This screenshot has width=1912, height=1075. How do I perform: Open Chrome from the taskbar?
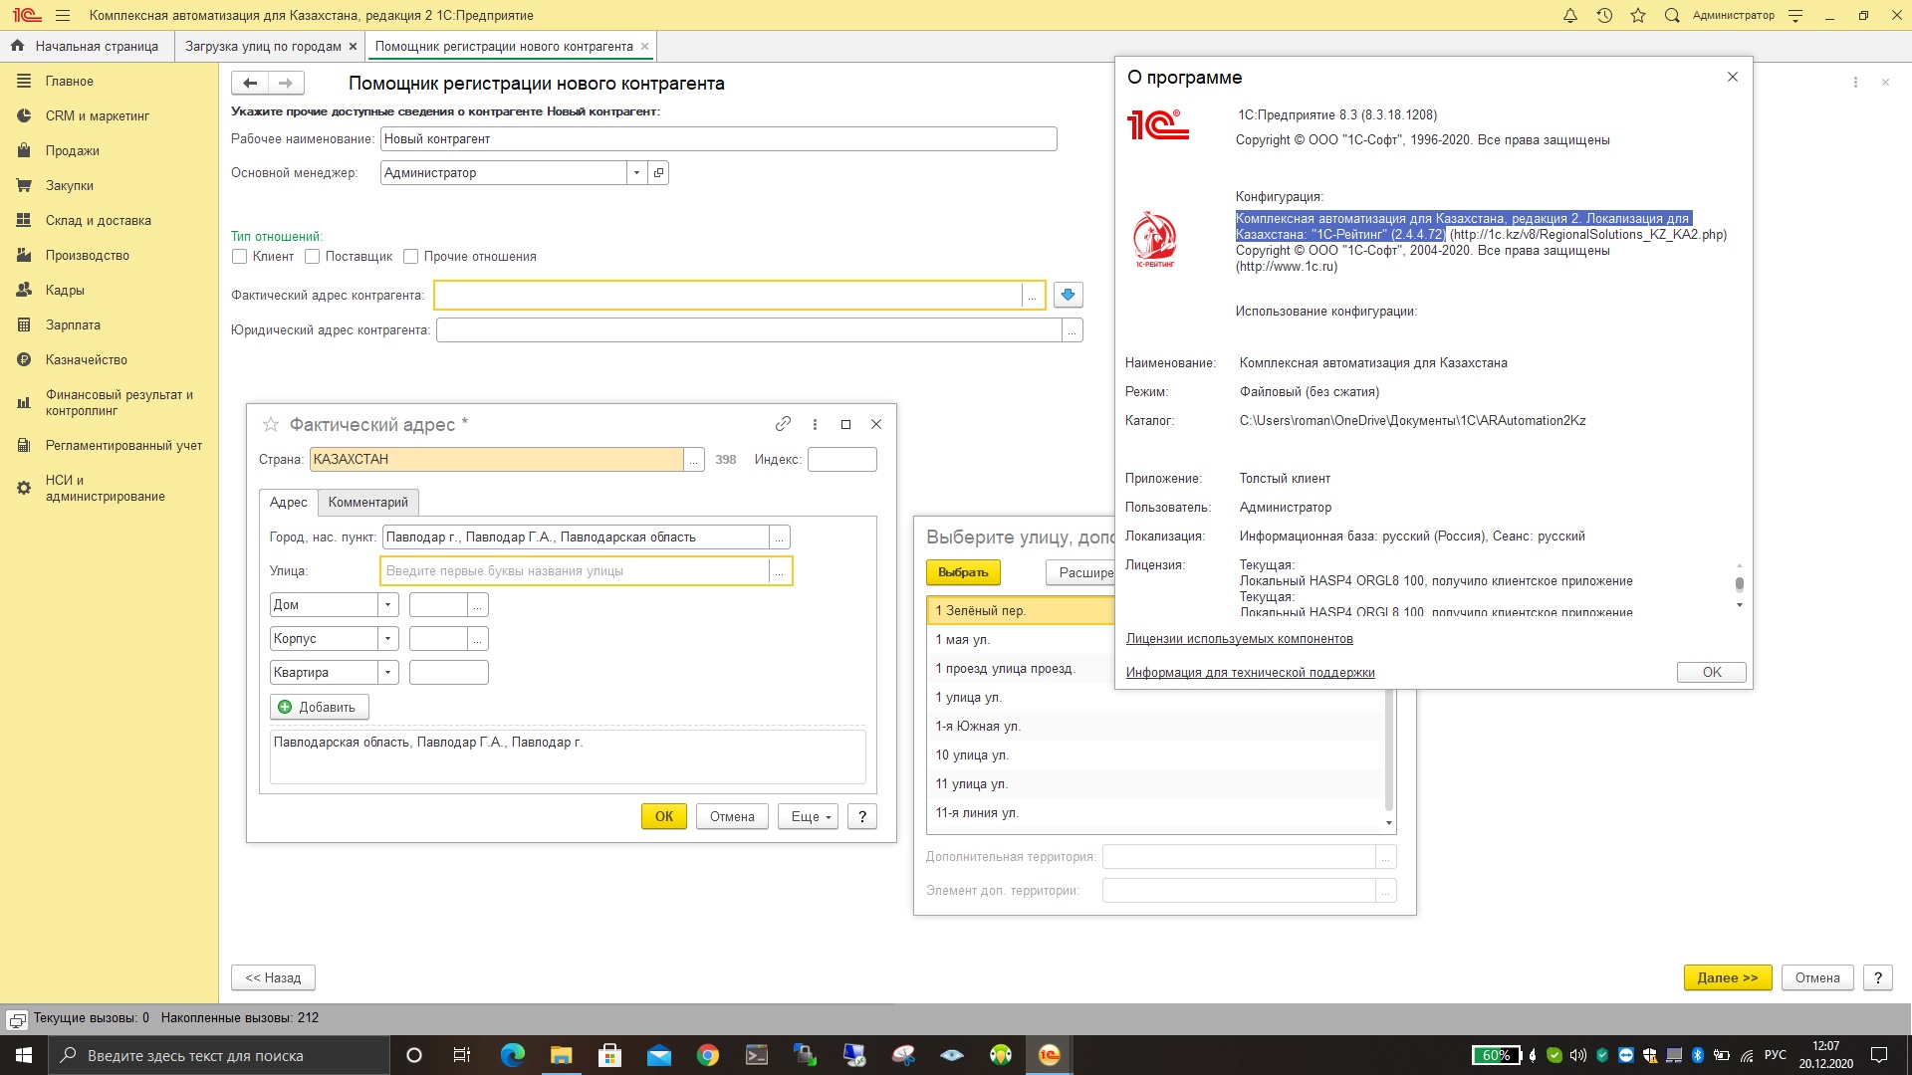(707, 1055)
